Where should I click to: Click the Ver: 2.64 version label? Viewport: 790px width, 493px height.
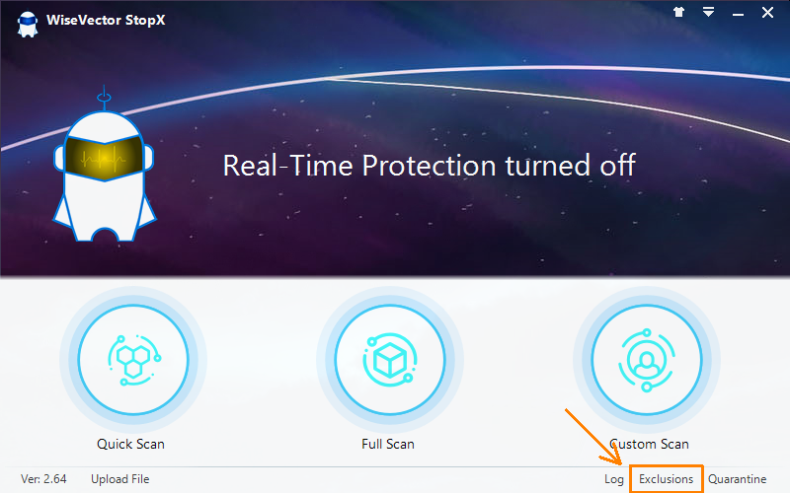43,479
